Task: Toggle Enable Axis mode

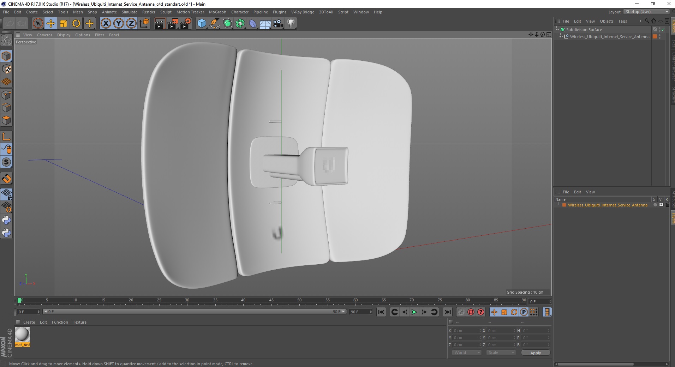Action: [x=6, y=137]
